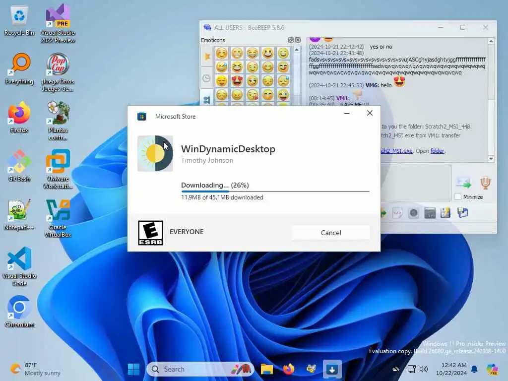Select the VMware Workstation desktop shortcut
Screen dimensions: 508x381
click(x=58, y=169)
